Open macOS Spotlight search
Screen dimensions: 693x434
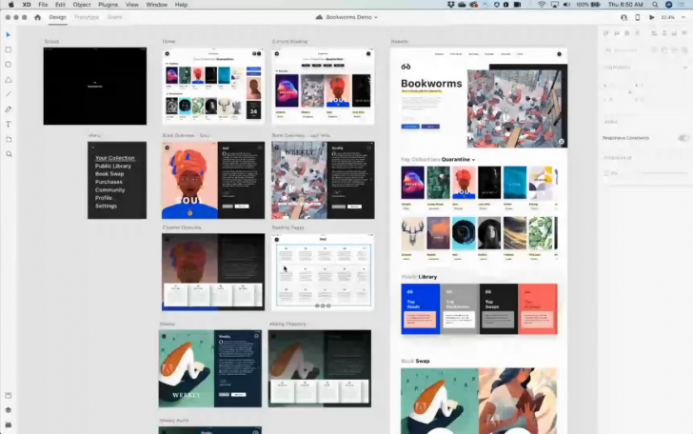pos(655,5)
